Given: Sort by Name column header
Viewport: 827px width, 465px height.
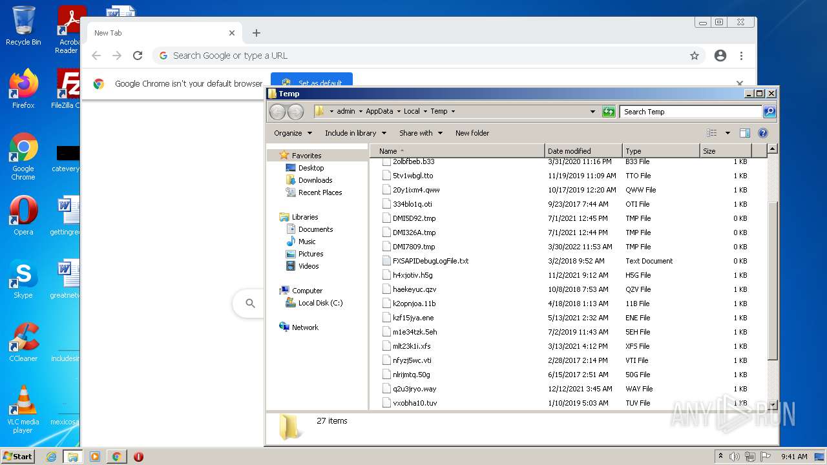Looking at the screenshot, I should 457,151.
